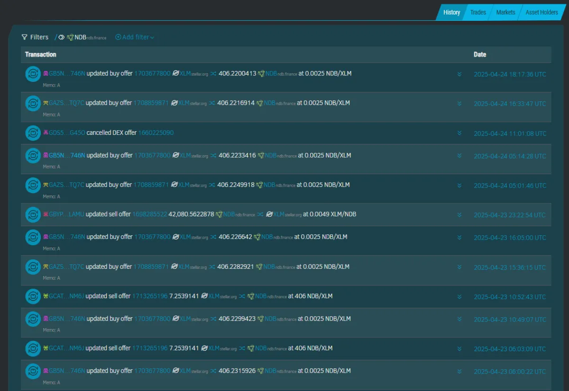Expand the cancelled DEX offer row details
569x391 pixels.
(459, 133)
